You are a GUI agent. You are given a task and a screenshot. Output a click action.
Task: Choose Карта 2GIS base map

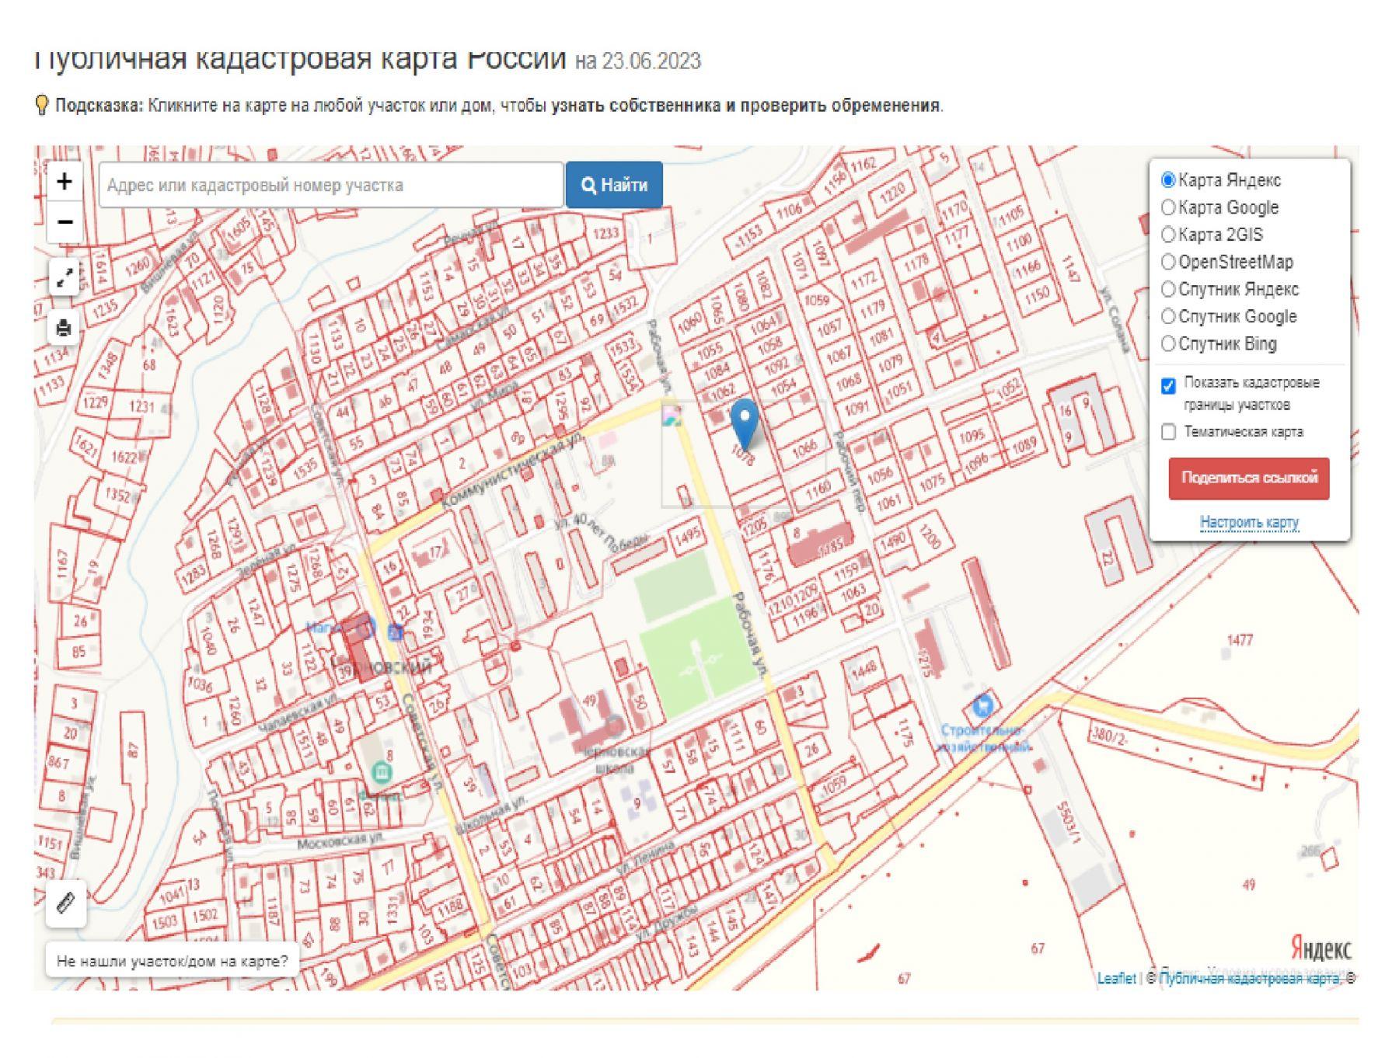click(x=1167, y=235)
